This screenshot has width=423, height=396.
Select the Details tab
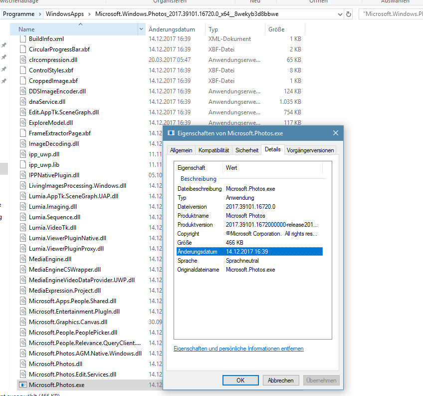pos(273,149)
